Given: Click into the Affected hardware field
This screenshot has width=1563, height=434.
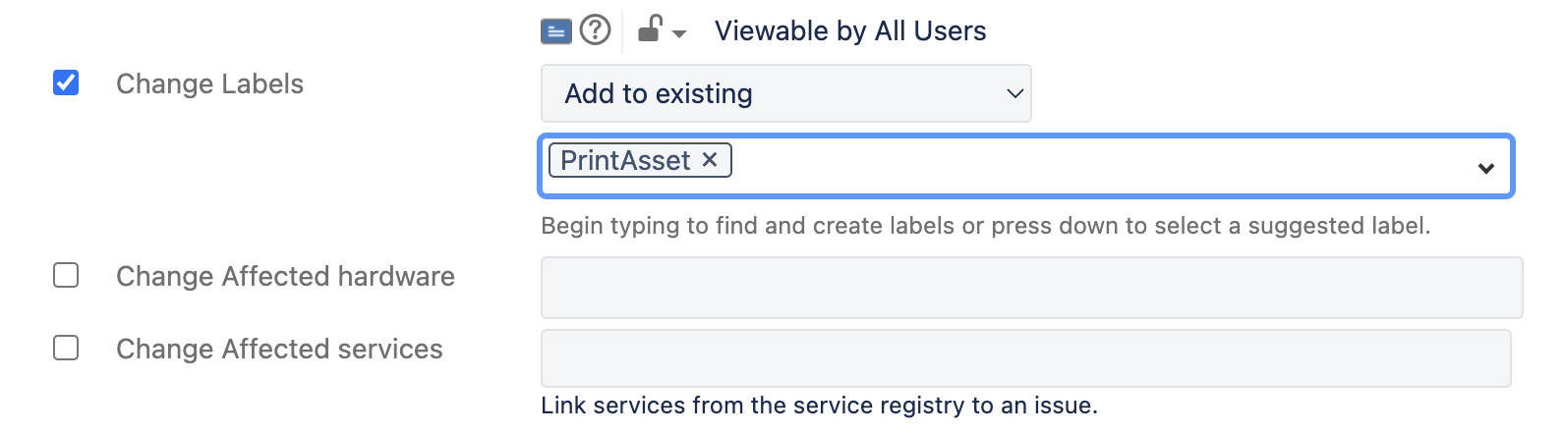Looking at the screenshot, I should (1031, 288).
